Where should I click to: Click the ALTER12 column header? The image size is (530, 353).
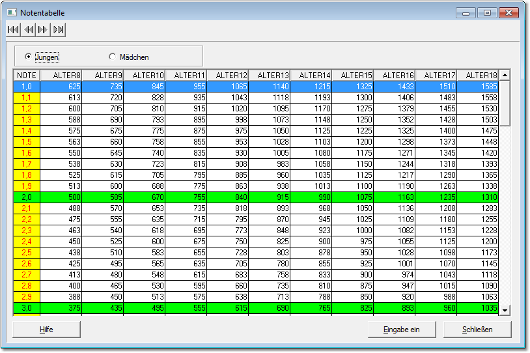pyautogui.click(x=228, y=75)
